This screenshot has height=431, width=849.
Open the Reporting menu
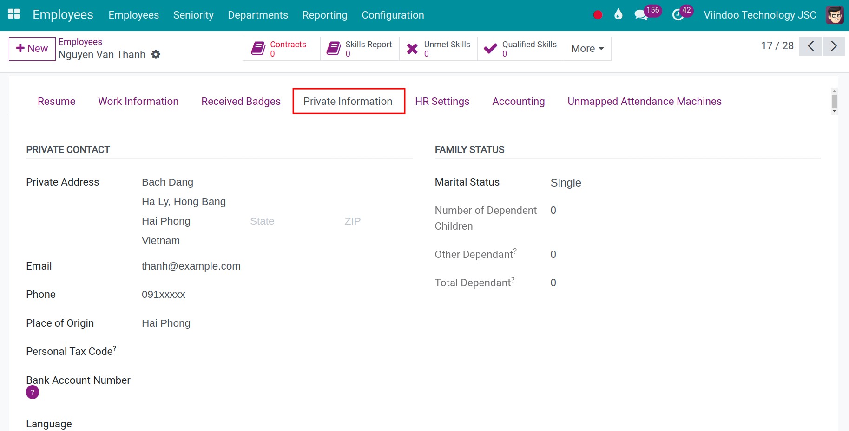325,15
